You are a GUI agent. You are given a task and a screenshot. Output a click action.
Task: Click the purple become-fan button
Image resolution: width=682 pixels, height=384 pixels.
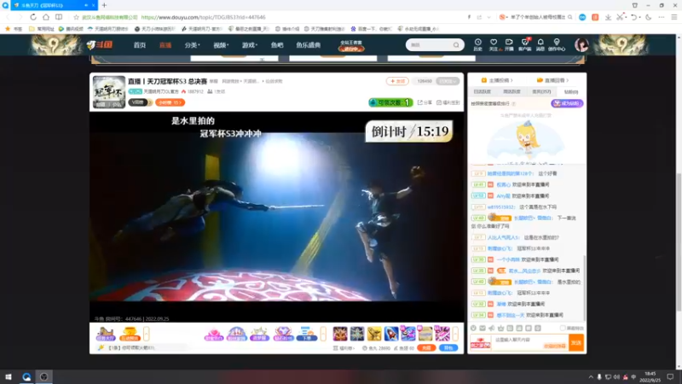(x=567, y=103)
